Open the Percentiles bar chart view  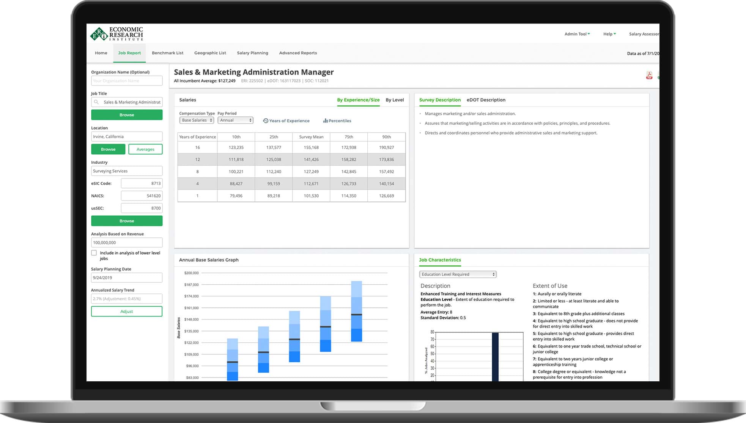click(326, 121)
